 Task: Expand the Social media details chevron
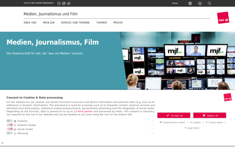152,129
